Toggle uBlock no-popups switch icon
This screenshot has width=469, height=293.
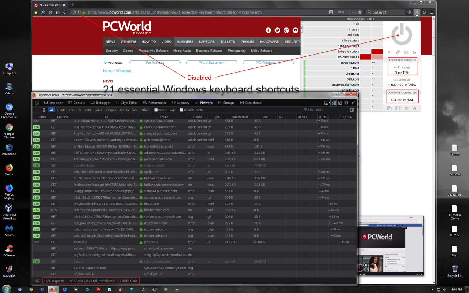point(389,108)
